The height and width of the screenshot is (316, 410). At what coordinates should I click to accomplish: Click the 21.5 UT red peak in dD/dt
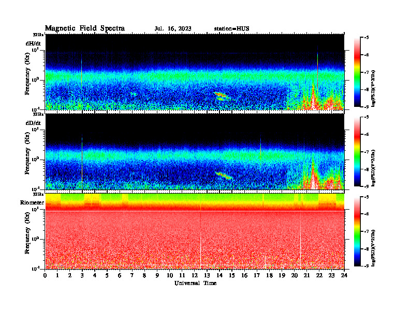click(313, 175)
